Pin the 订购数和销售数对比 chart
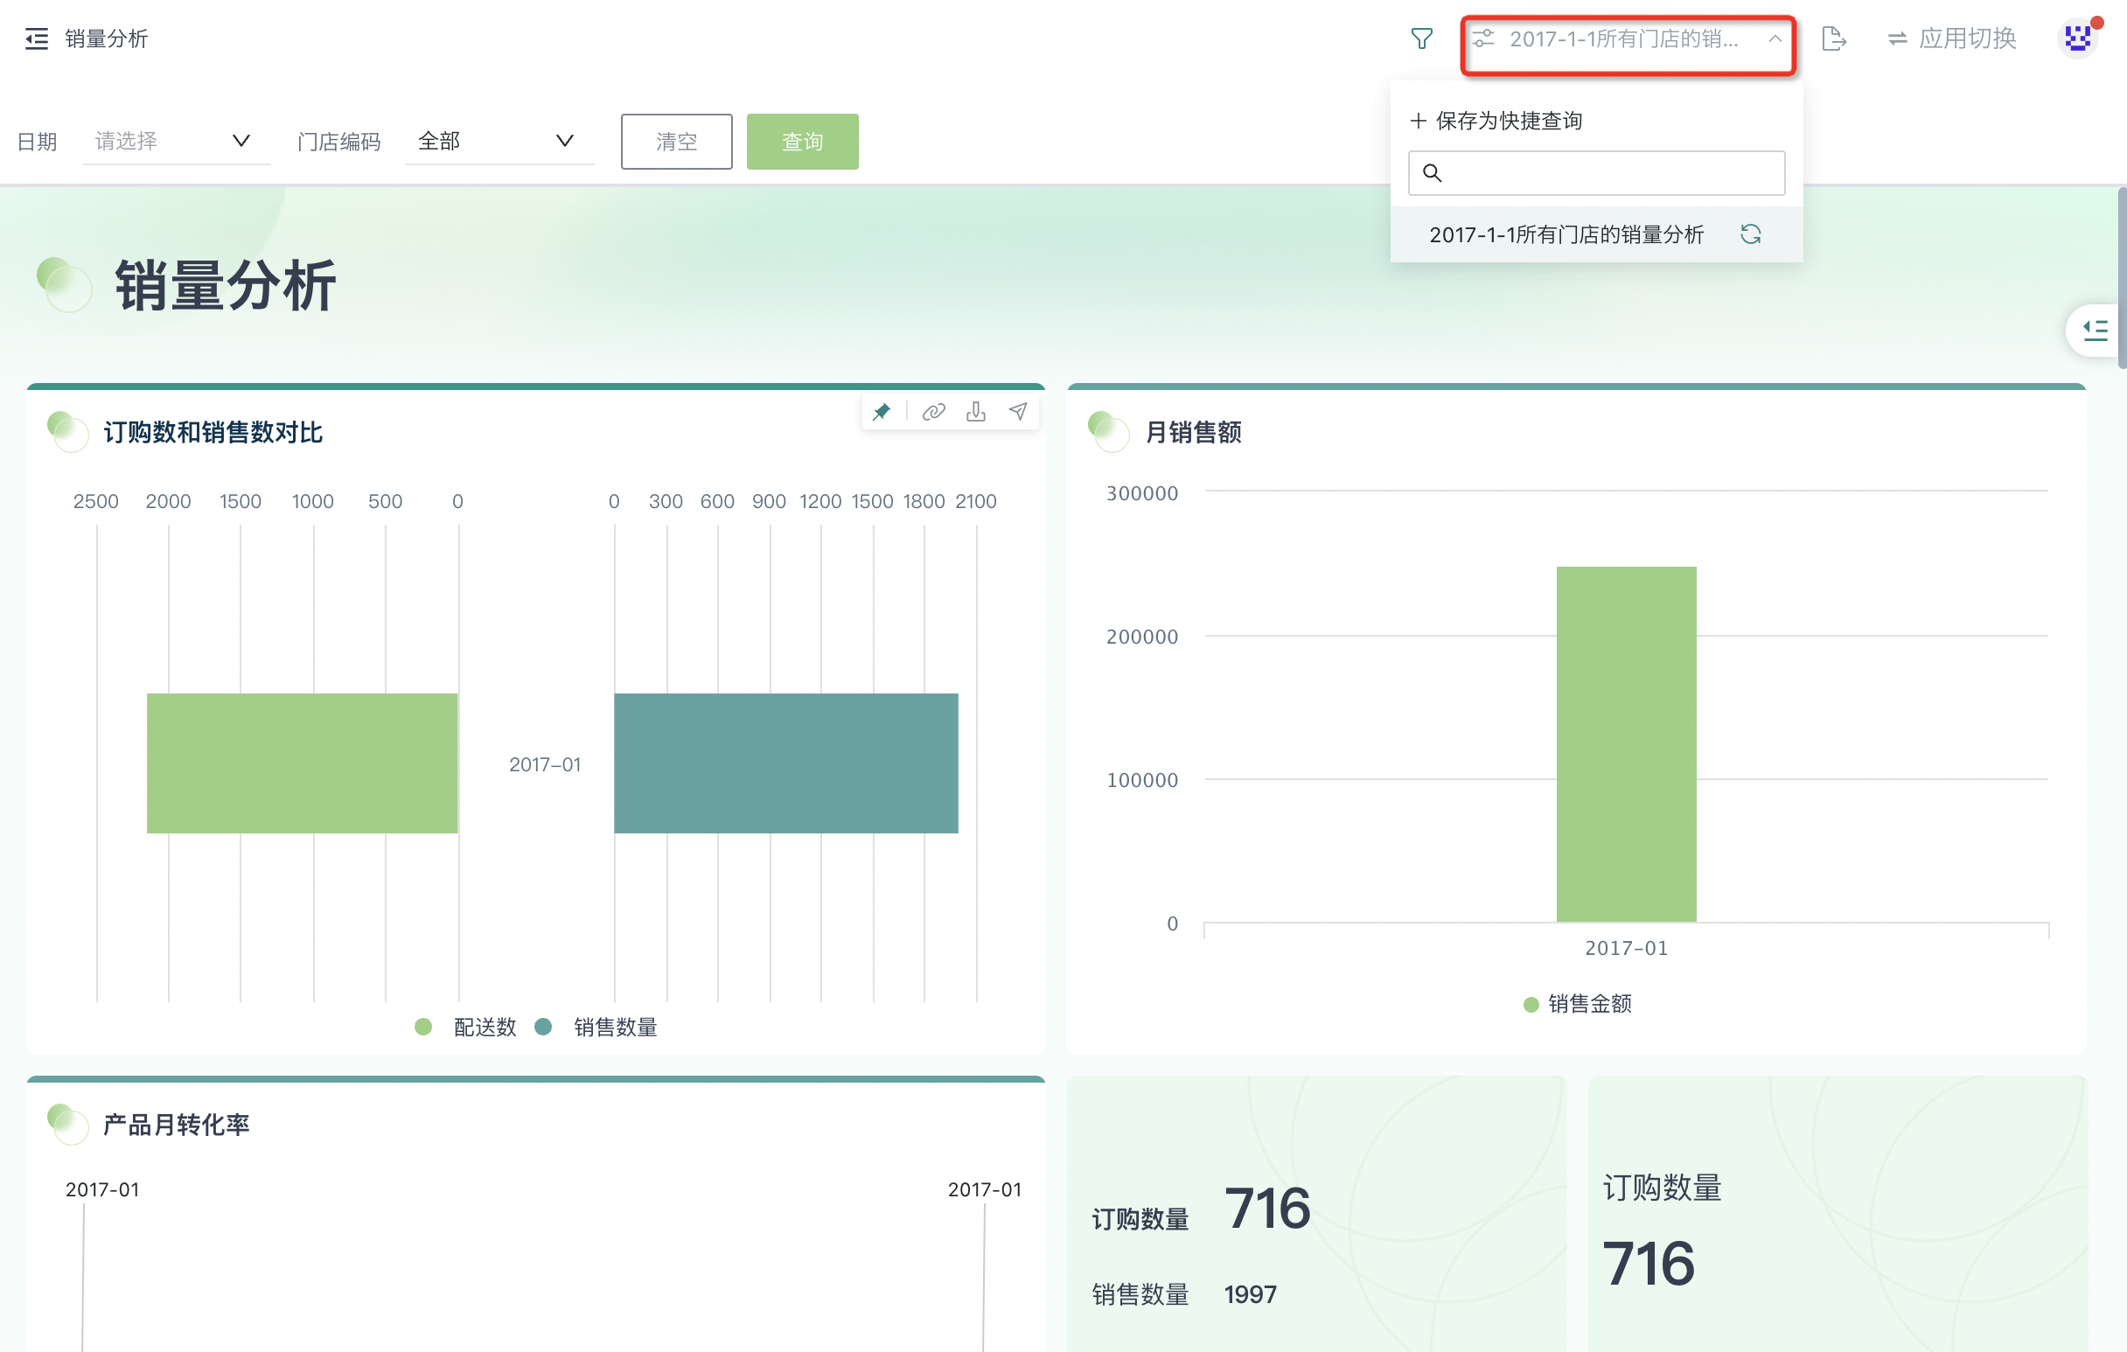This screenshot has height=1352, width=2127. tap(882, 412)
